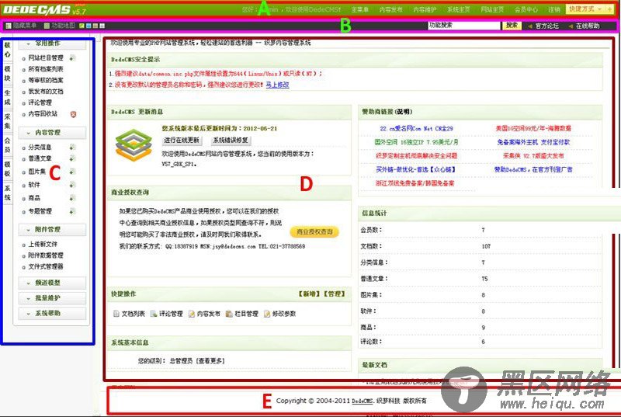This screenshot has width=621, height=417.
Task: Switch to the 系统 vertical tab
Action: [x=7, y=193]
